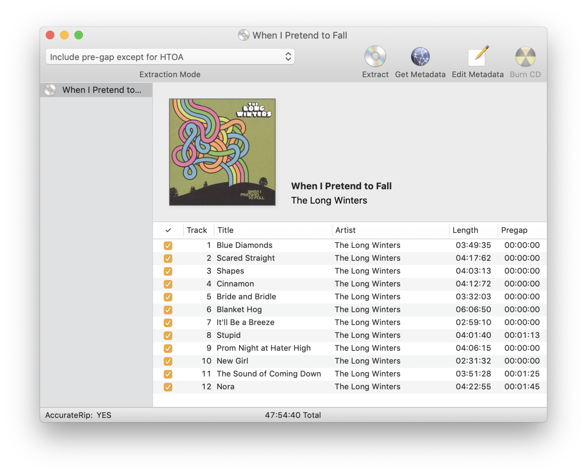Click the Artist column header
This screenshot has height=475, width=587.
(x=345, y=230)
